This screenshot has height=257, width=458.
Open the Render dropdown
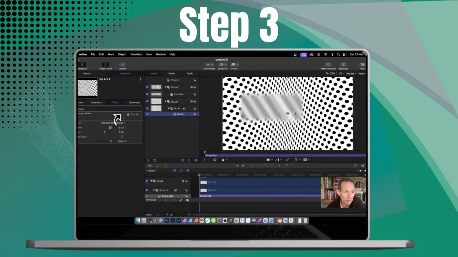[351, 74]
